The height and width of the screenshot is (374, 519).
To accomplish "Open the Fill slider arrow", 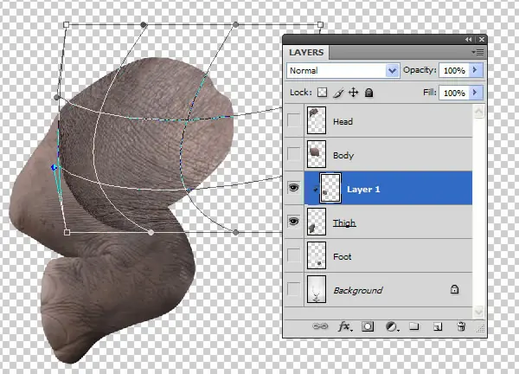I will click(x=475, y=93).
